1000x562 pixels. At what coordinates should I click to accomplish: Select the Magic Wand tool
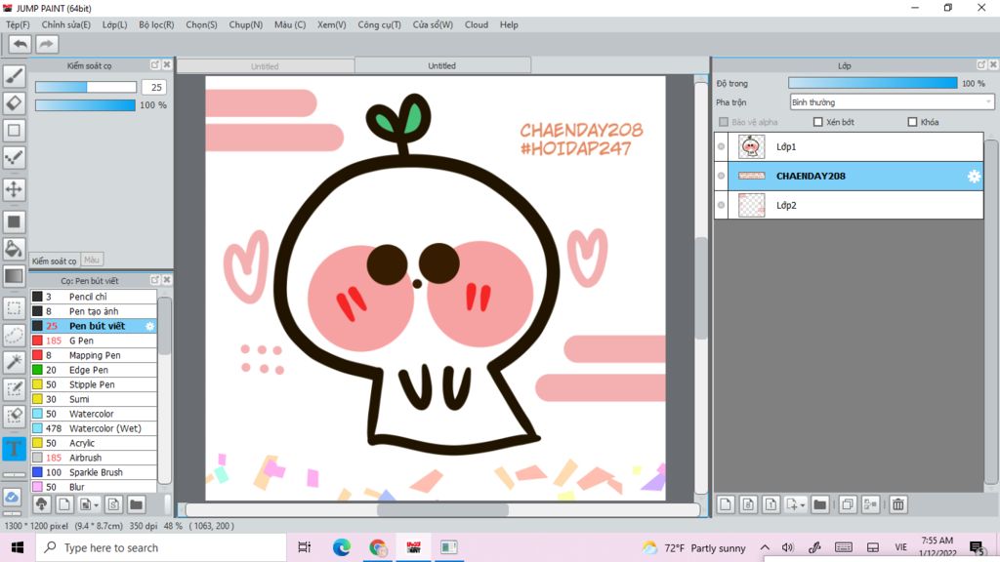[x=14, y=362]
